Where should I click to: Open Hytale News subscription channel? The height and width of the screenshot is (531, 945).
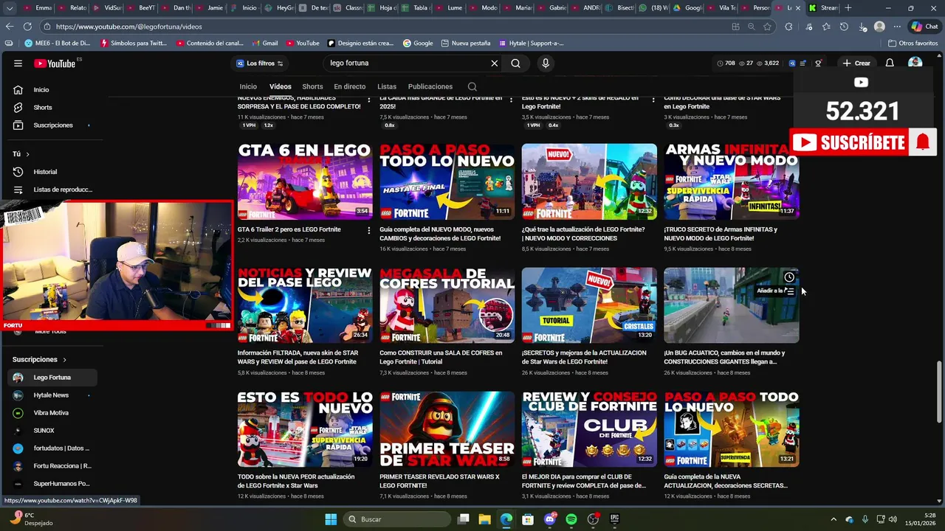(51, 395)
